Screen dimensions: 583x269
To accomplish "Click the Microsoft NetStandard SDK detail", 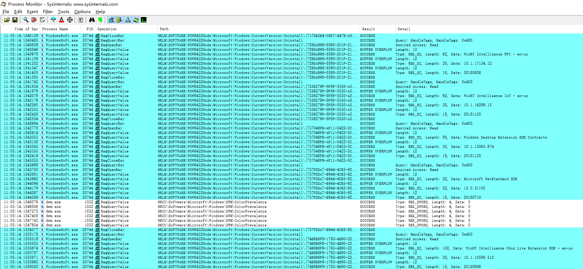I will pos(456,179).
